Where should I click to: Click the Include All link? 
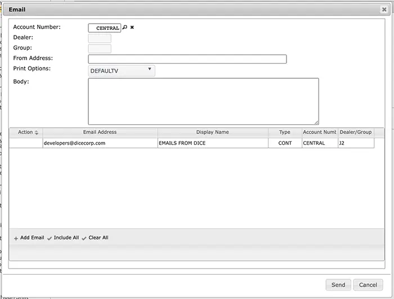coord(66,238)
